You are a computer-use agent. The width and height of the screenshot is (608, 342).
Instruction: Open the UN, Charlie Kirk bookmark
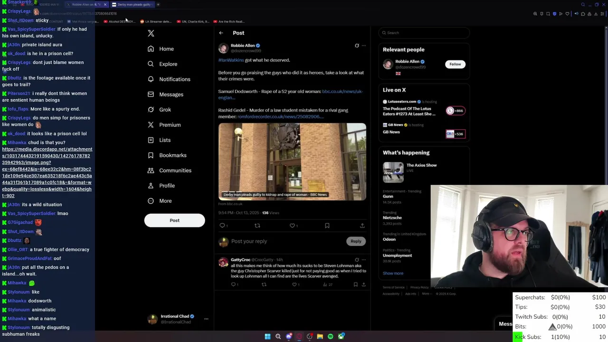(x=192, y=21)
